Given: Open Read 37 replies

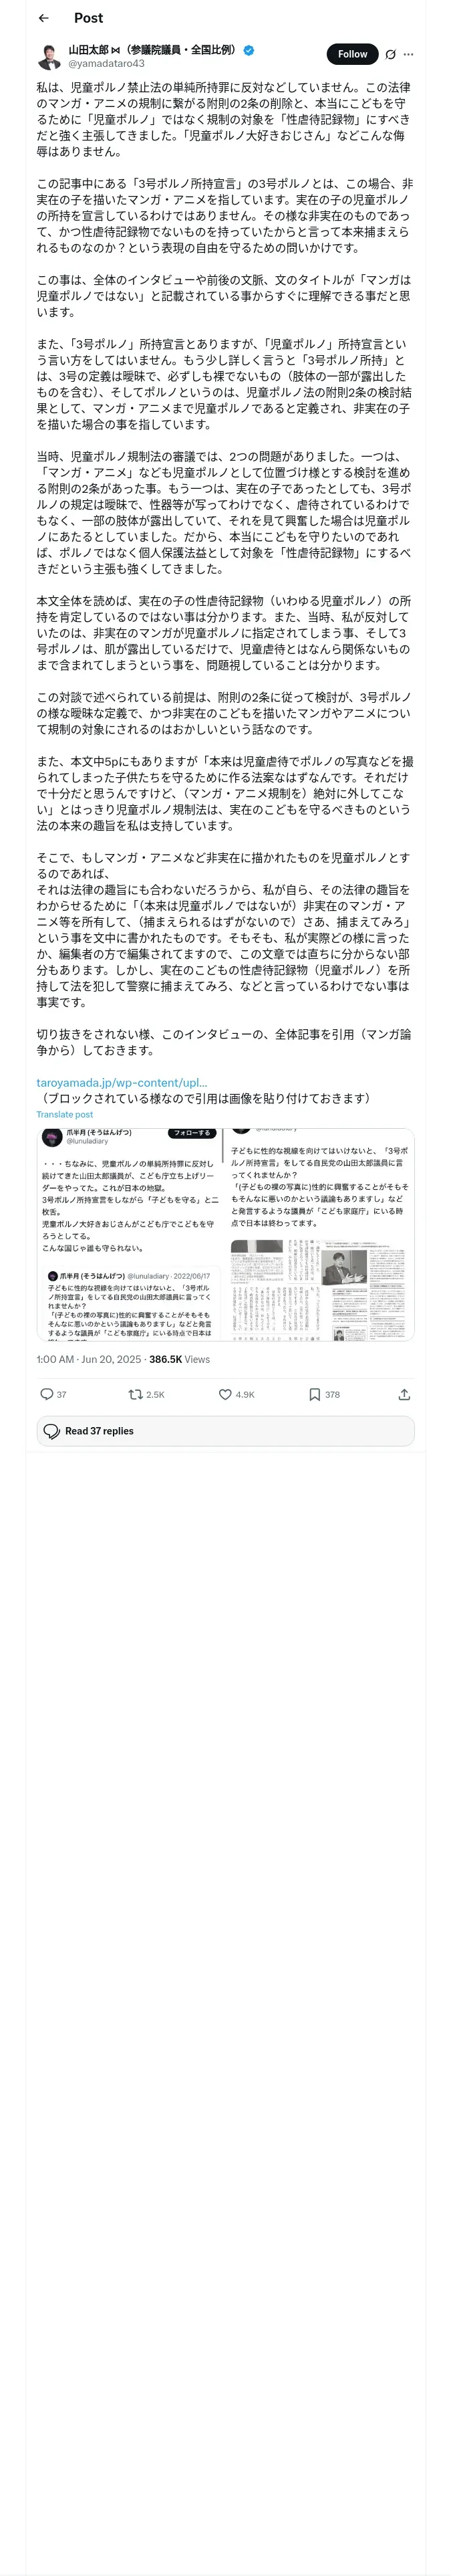Looking at the screenshot, I should tap(225, 1431).
